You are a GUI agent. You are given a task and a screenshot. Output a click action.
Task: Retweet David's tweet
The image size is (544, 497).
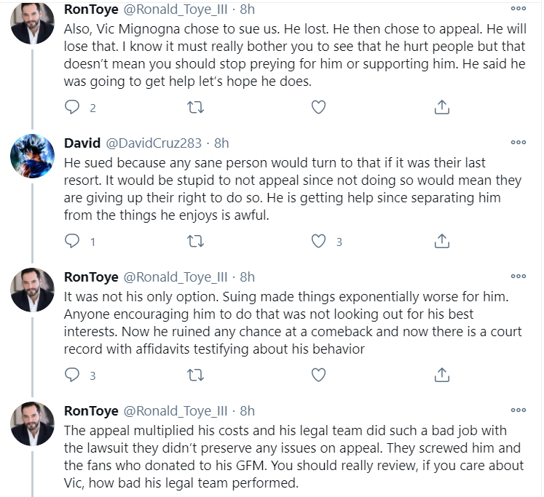pos(195,241)
